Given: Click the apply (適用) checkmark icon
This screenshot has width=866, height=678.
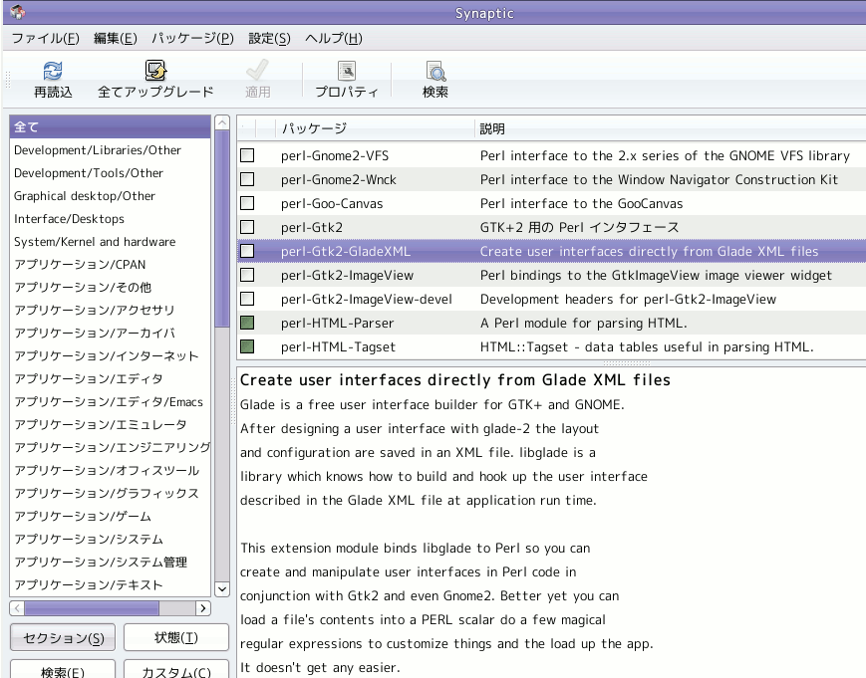Looking at the screenshot, I should [x=257, y=71].
